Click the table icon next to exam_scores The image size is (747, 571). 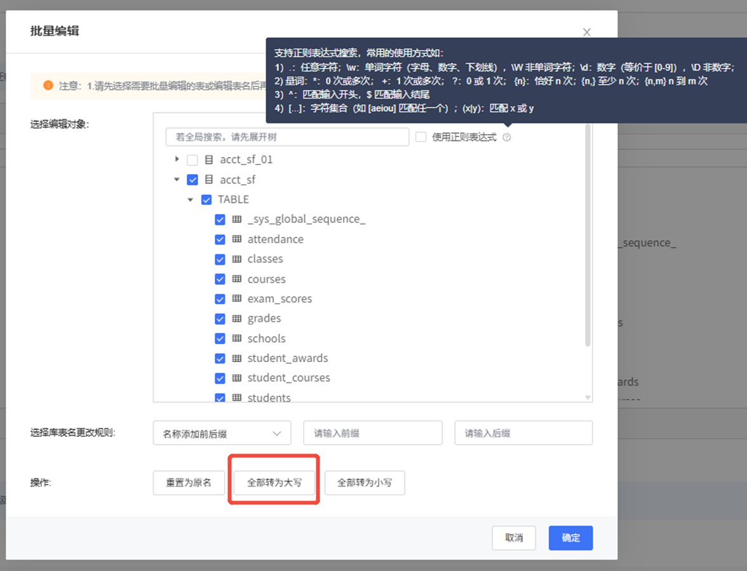237,299
